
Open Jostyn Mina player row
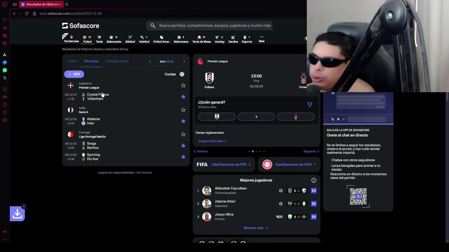256,217
